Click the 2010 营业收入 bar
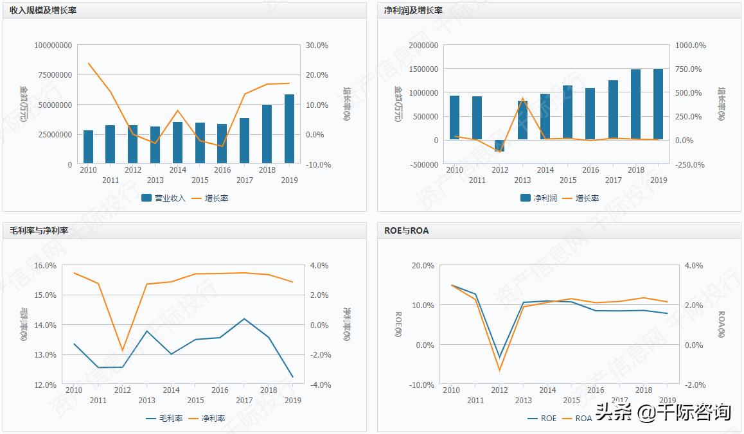The height and width of the screenshot is (434, 744). coord(88,147)
